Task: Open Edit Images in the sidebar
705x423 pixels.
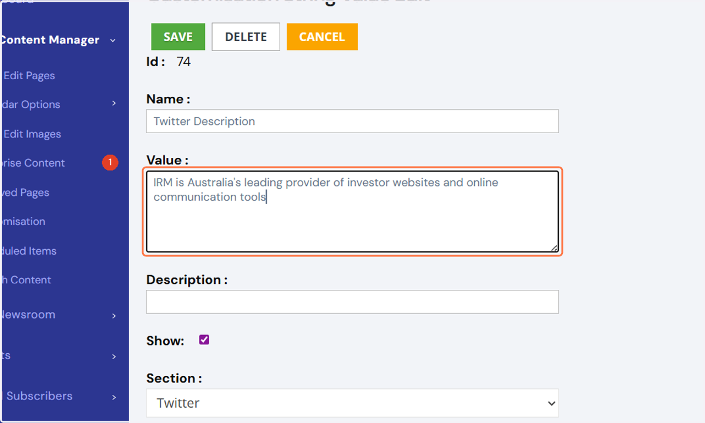Action: [32, 134]
